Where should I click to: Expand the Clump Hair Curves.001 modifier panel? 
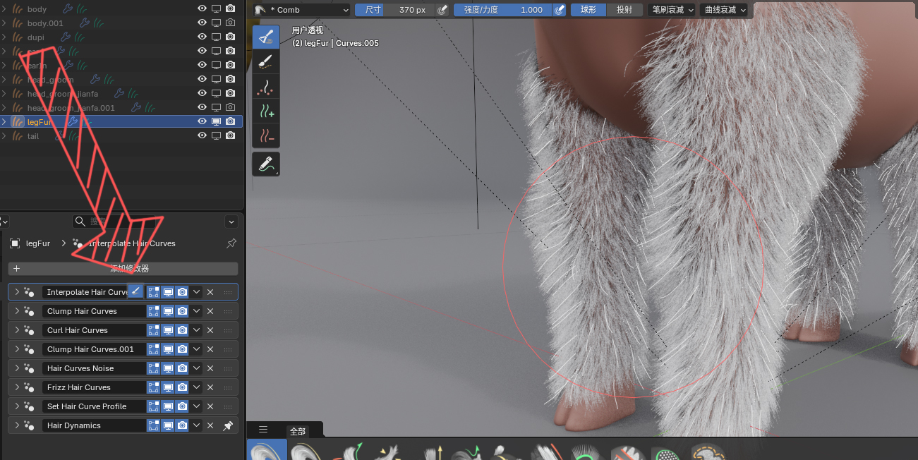17,349
